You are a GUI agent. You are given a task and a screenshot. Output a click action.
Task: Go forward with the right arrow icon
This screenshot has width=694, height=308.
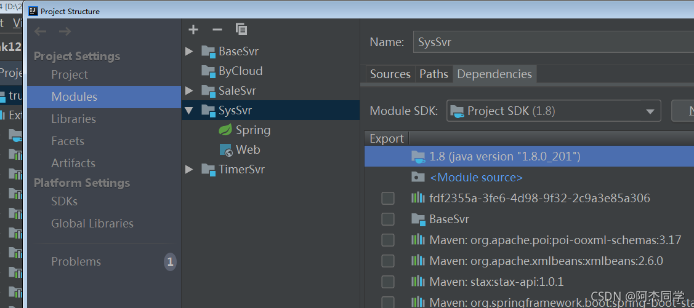65,31
